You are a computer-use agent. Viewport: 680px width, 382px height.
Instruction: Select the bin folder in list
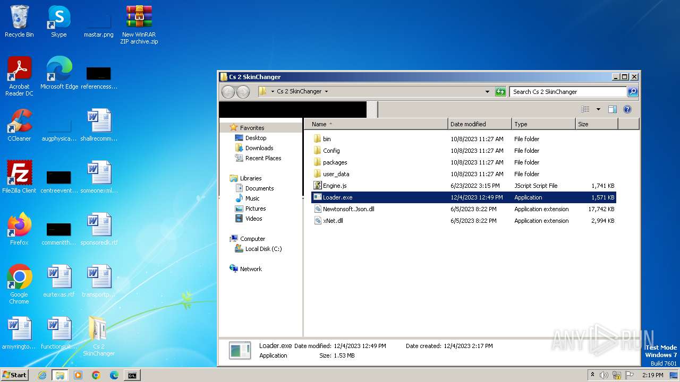(x=322, y=139)
